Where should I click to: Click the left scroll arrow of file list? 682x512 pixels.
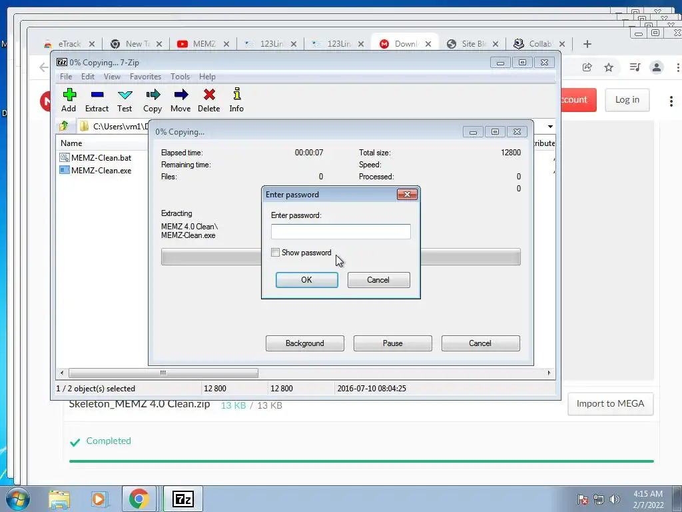coord(62,373)
